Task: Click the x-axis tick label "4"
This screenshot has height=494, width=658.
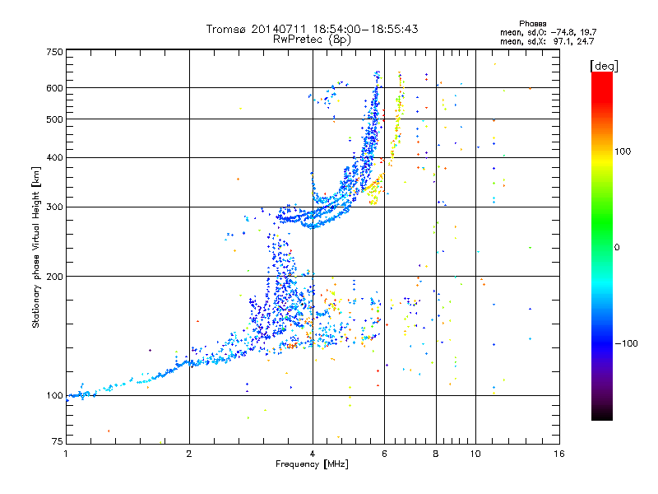Action: coord(313,454)
